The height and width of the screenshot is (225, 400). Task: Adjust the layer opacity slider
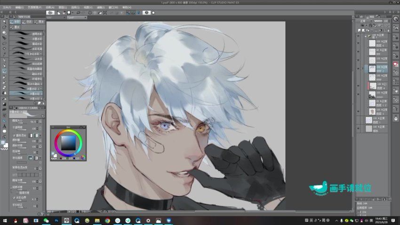click(378, 21)
